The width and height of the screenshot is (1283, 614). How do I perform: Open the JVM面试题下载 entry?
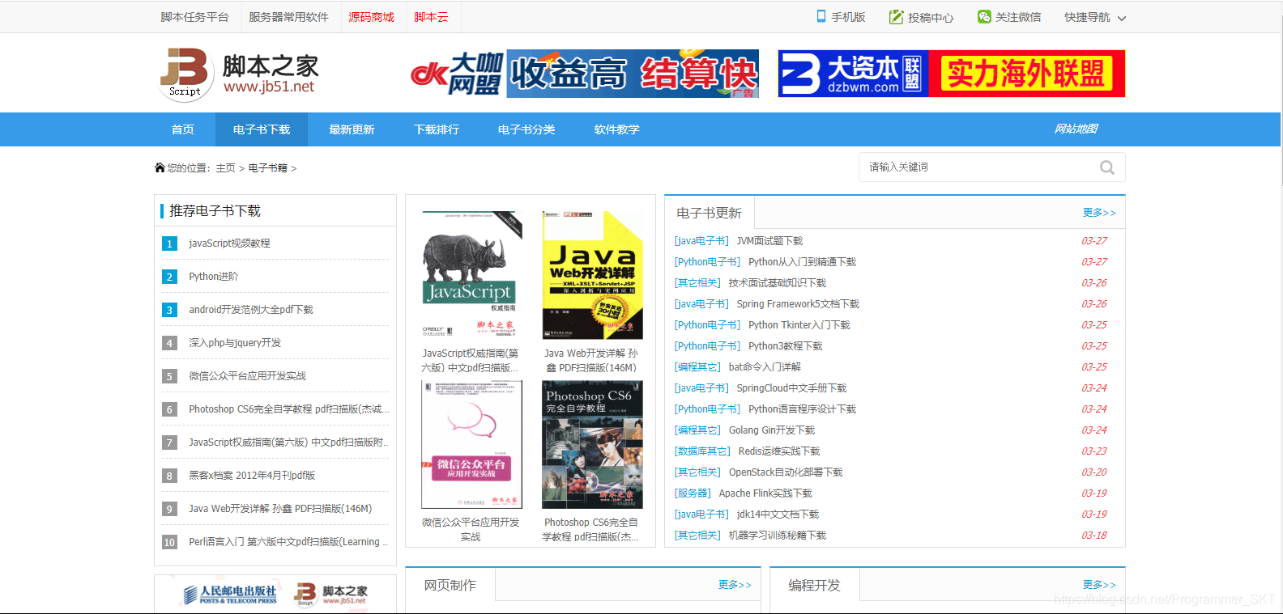point(769,241)
